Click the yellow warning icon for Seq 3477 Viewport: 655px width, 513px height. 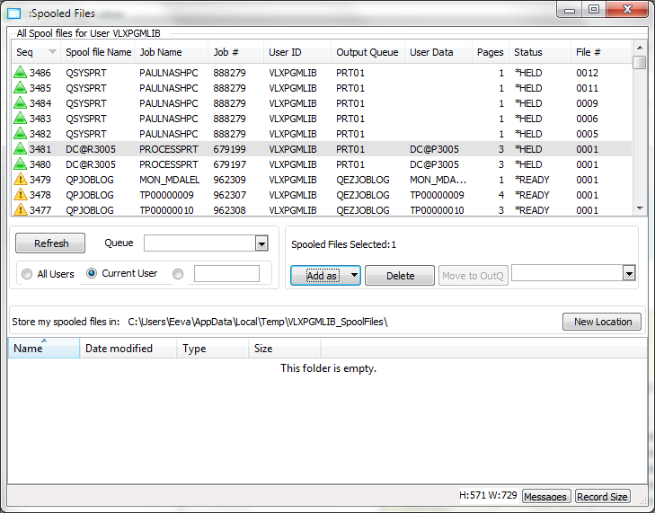coord(20,209)
